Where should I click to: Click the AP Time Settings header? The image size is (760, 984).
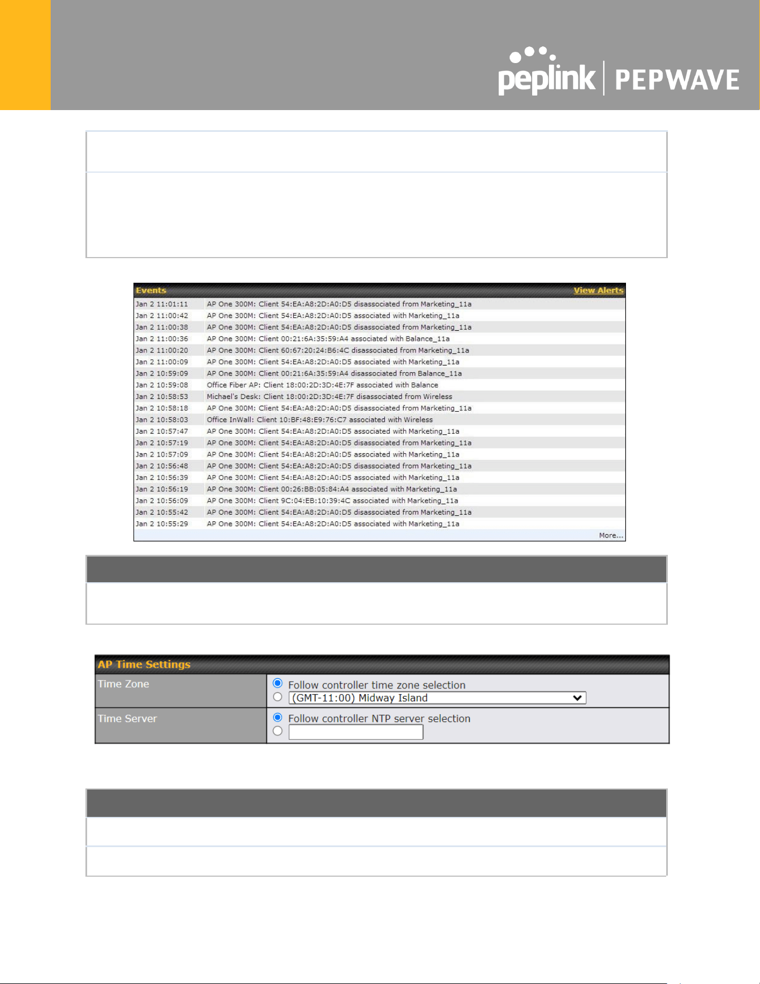[382, 664]
